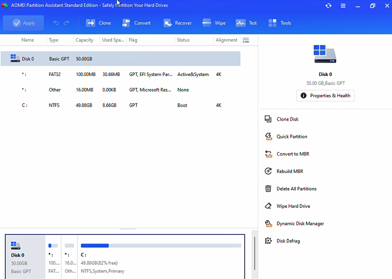This screenshot has height=279, width=392.
Task: Click the refresh icon in title bar
Action: (x=329, y=6)
